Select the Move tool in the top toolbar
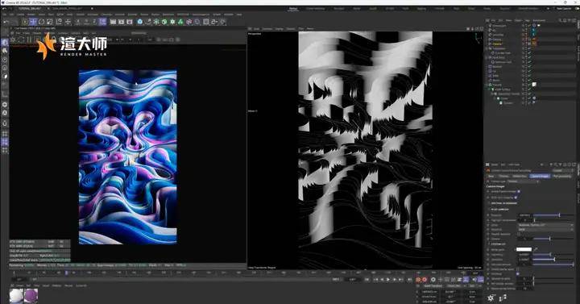Viewport: 580px width, 304px height. pyautogui.click(x=33, y=22)
